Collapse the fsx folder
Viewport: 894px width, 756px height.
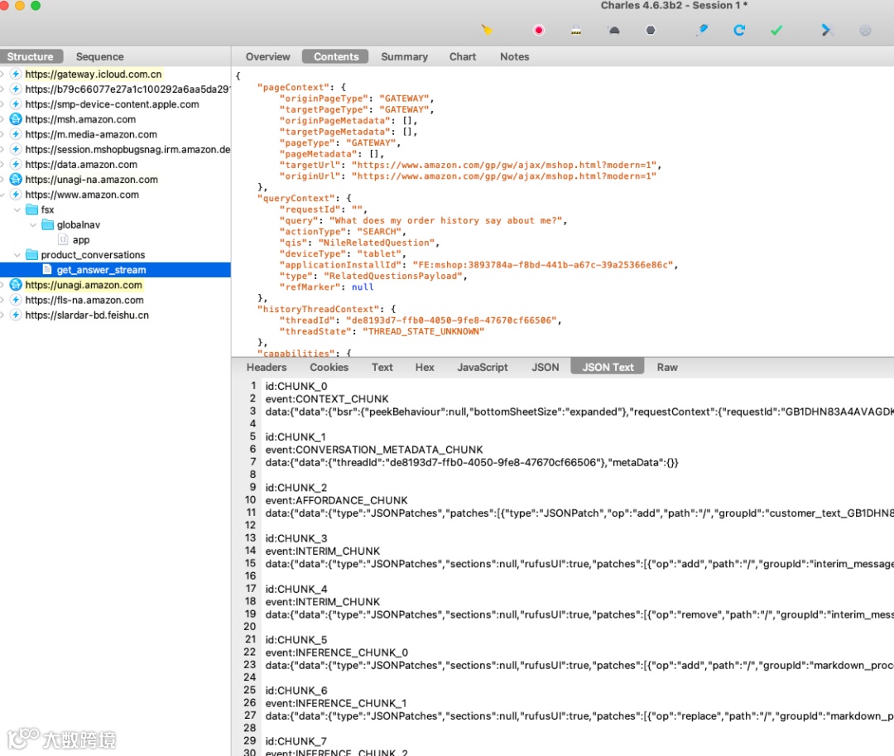coord(17,210)
